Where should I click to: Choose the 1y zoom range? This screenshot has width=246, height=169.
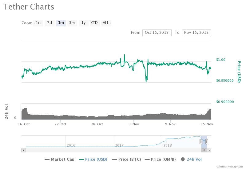coord(84,23)
